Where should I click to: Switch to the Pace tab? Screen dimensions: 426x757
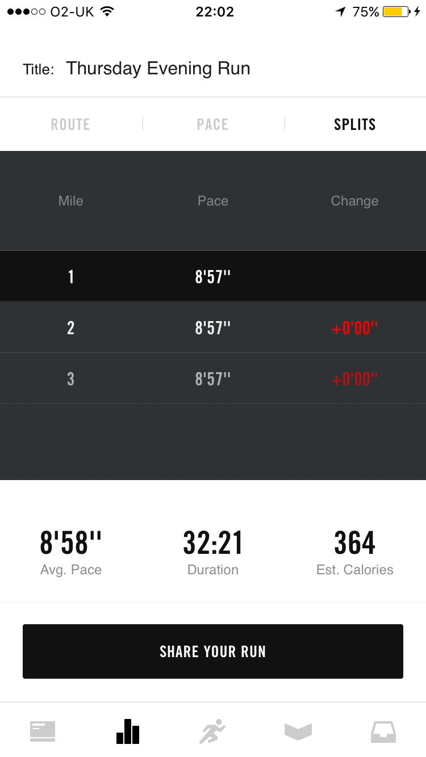[x=212, y=124]
